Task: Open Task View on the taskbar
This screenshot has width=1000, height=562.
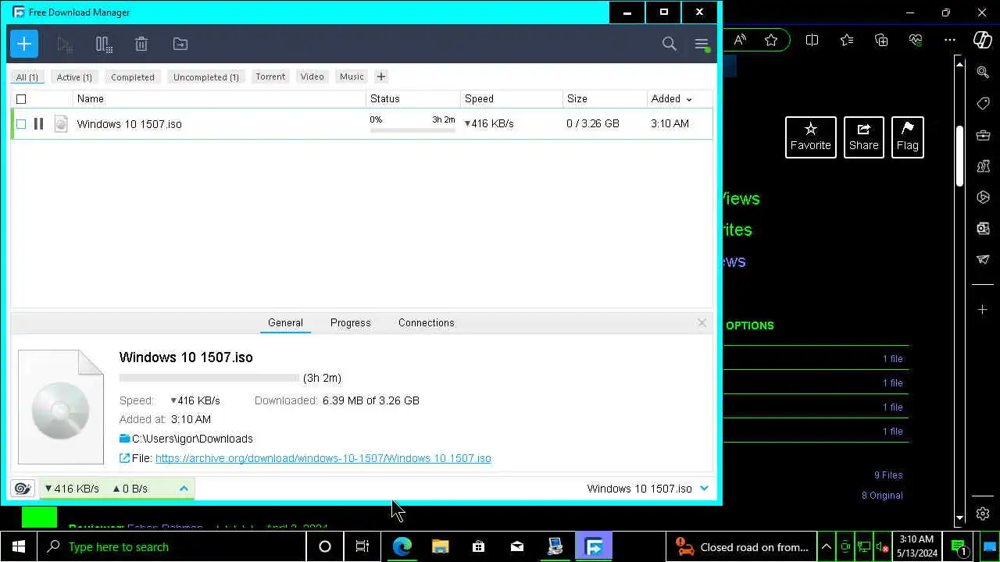Action: coord(362,547)
